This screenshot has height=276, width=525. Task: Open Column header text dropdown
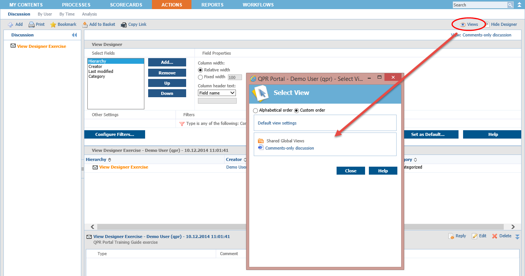click(217, 93)
